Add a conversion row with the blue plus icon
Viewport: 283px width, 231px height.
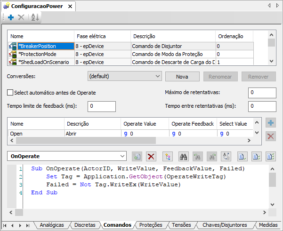coord(270,123)
